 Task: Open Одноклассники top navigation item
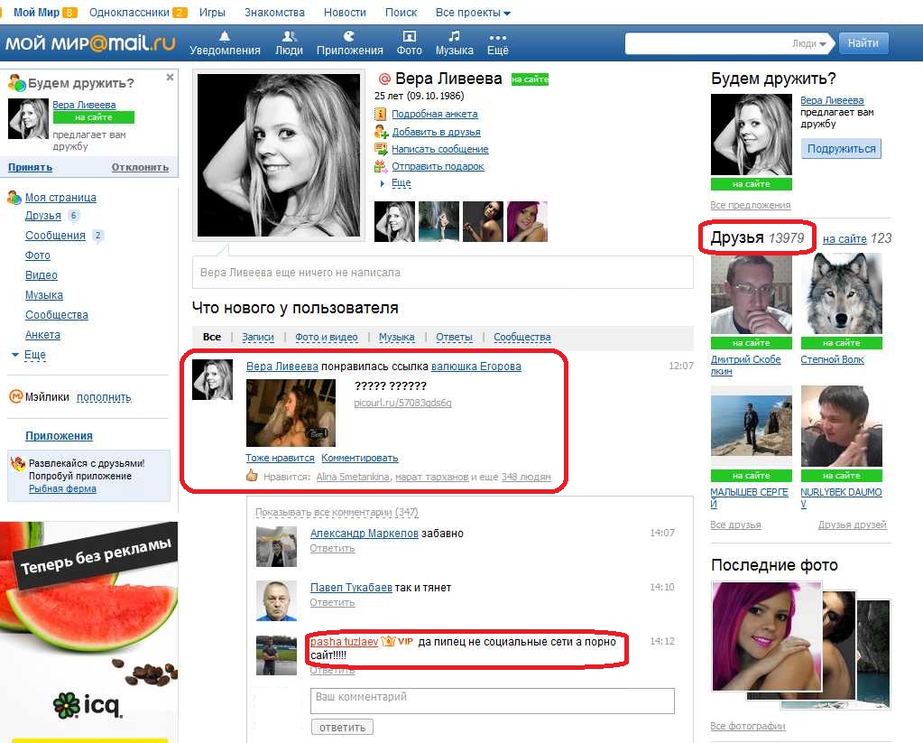tap(130, 13)
